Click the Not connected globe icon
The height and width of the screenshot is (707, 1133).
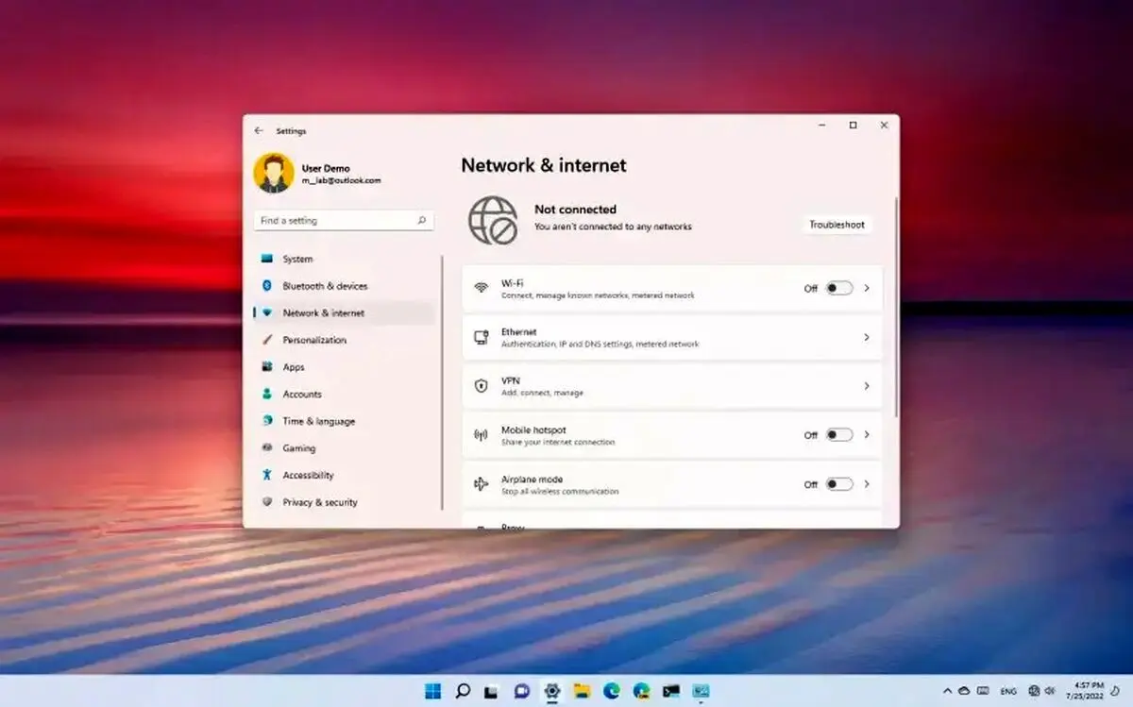[493, 220]
